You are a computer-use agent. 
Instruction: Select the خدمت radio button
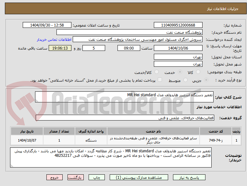[180, 72]
